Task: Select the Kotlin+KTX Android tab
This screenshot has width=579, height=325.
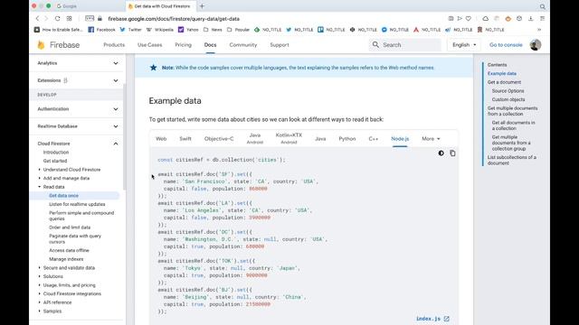Action: pos(289,138)
